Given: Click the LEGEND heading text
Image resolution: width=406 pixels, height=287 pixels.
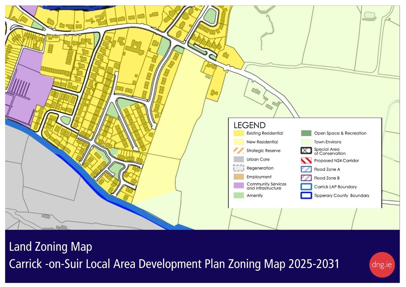Looking at the screenshot, I should coord(249,125).
